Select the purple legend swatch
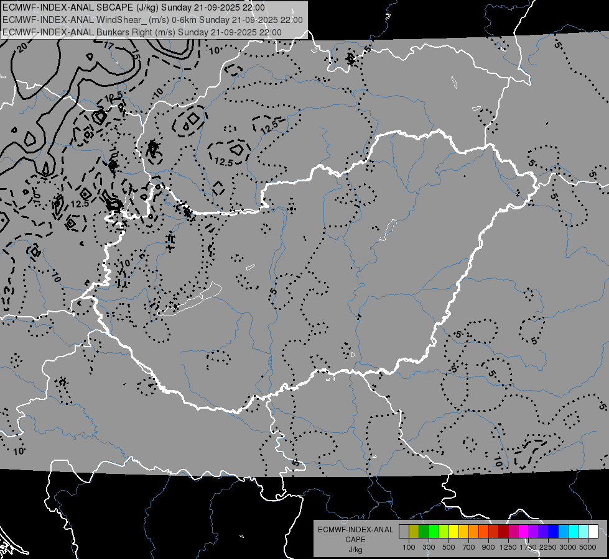The width and height of the screenshot is (609, 559). (534, 531)
